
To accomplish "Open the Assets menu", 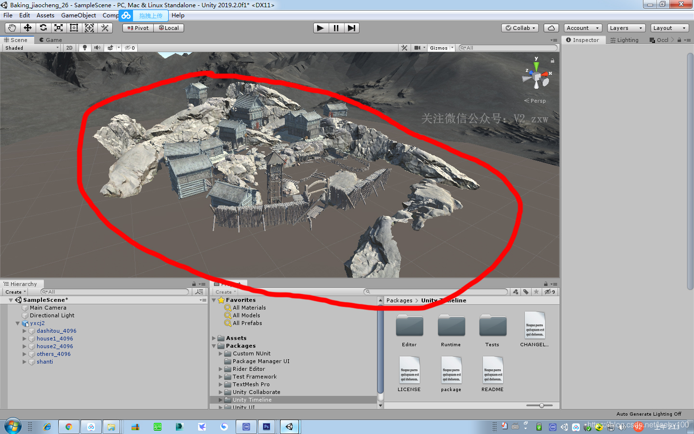I will (45, 15).
